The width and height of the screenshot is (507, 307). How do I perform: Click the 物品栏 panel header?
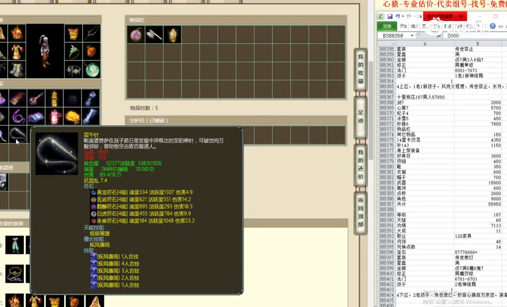coord(236,20)
